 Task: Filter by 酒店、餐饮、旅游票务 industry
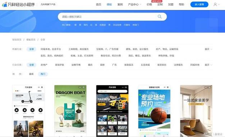[139, 56]
